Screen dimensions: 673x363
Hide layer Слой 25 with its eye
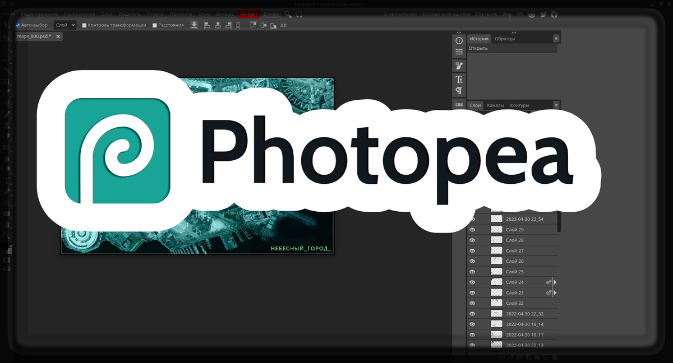tap(472, 272)
